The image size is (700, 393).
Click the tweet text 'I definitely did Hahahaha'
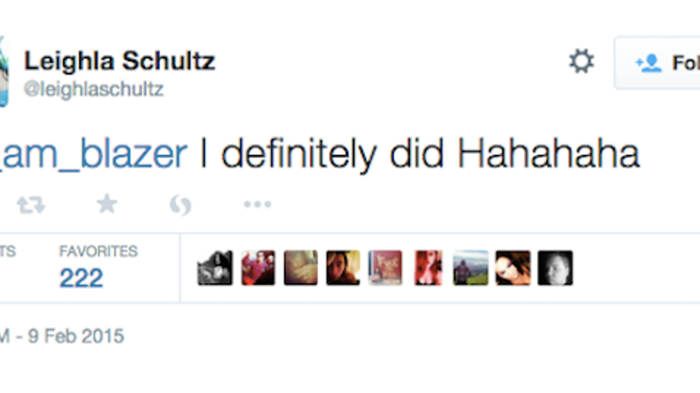[420, 154]
